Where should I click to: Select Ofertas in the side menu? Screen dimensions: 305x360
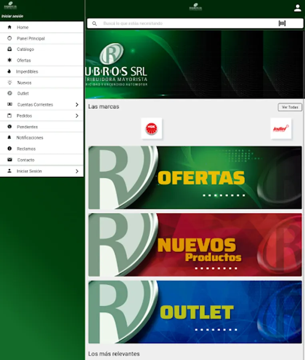pos(42,60)
